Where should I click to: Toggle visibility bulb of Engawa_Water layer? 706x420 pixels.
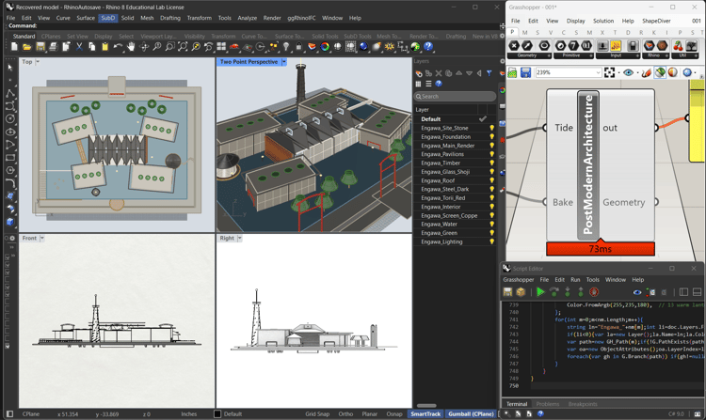point(491,225)
